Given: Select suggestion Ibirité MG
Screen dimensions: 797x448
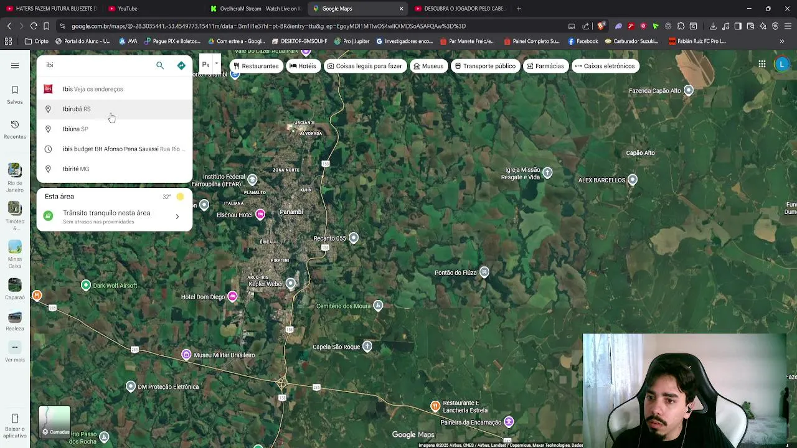Looking at the screenshot, I should click(115, 169).
